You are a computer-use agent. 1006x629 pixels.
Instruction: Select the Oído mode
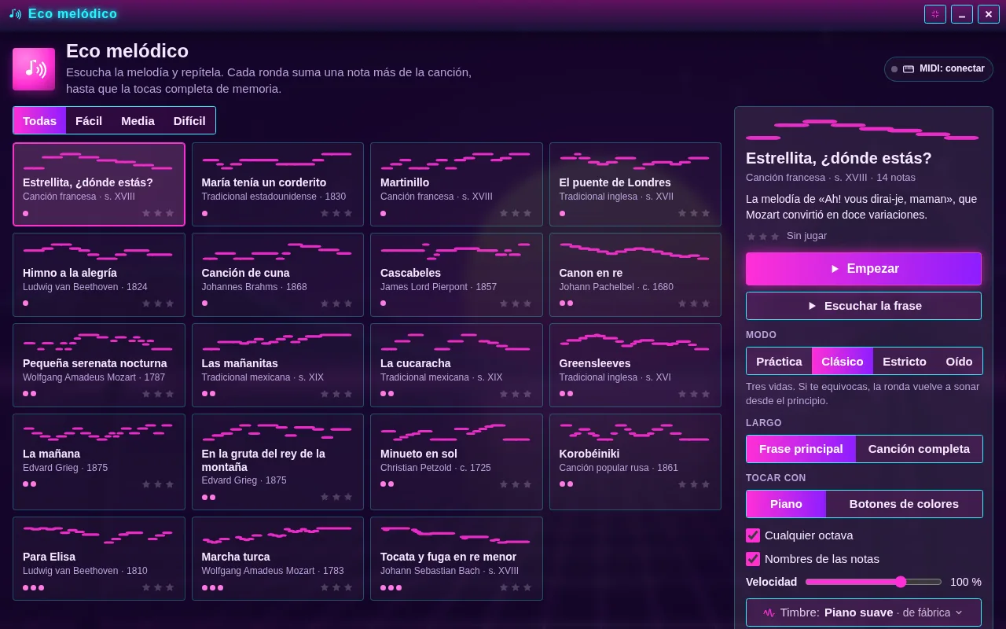point(959,361)
